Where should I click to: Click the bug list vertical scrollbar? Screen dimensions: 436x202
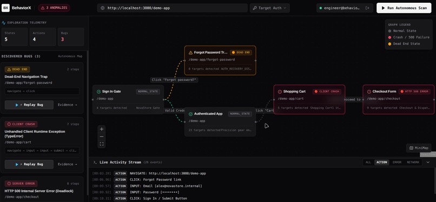[88, 122]
